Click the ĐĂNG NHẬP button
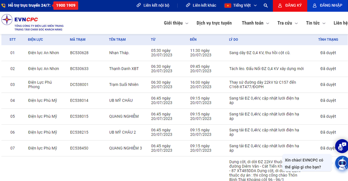This screenshot has width=348, height=181. tap(328, 6)
